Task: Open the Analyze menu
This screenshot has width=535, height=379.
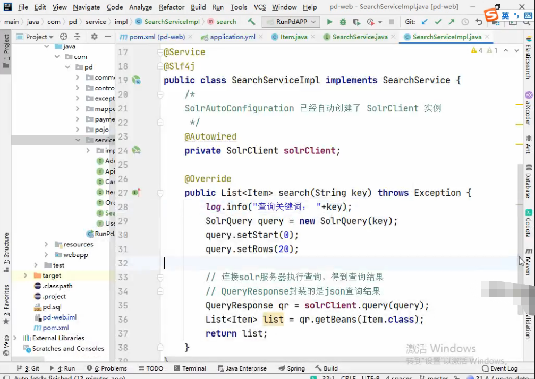Action: [141, 7]
